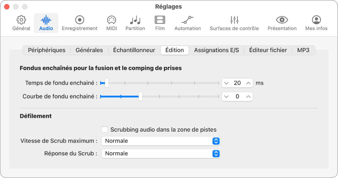
Task: Open the Mes infos settings pane
Action: 316,23
